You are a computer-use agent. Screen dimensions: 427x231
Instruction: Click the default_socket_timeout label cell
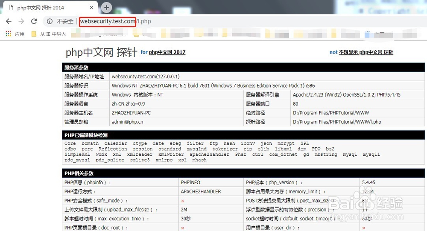click(301, 219)
